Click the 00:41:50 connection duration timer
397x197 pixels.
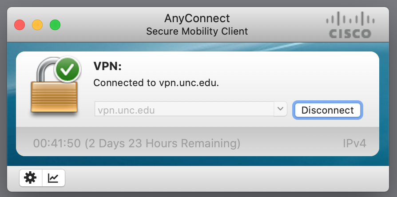tap(51, 144)
